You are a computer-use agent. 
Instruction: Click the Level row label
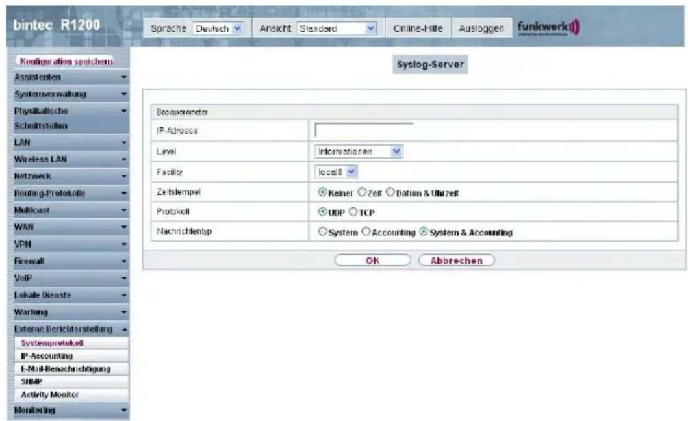(x=166, y=151)
